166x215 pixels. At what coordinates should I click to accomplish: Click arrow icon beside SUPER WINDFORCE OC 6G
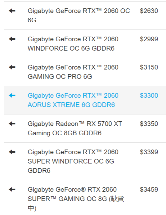click(12, 152)
